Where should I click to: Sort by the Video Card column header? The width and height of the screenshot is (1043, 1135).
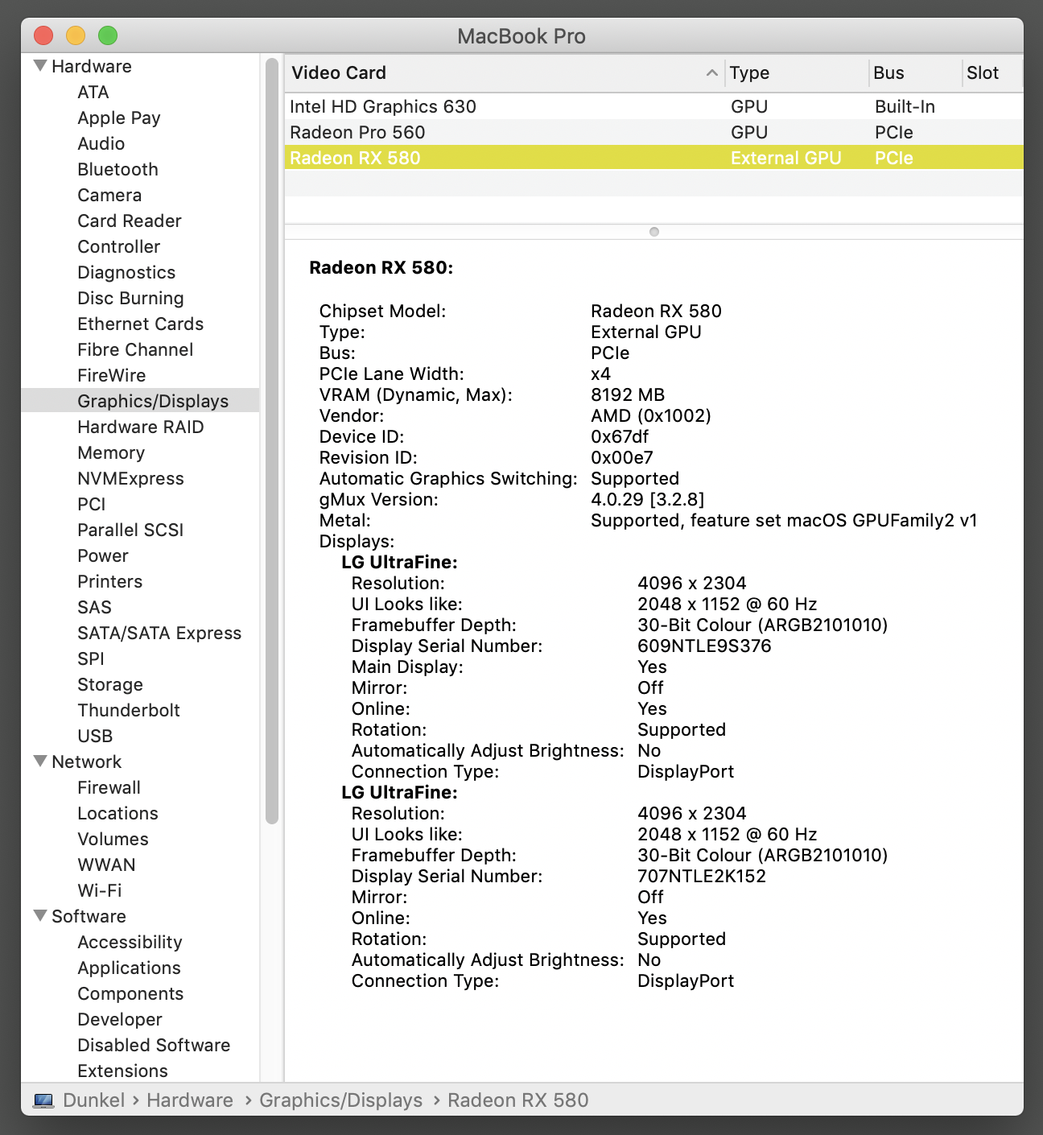[x=505, y=72]
